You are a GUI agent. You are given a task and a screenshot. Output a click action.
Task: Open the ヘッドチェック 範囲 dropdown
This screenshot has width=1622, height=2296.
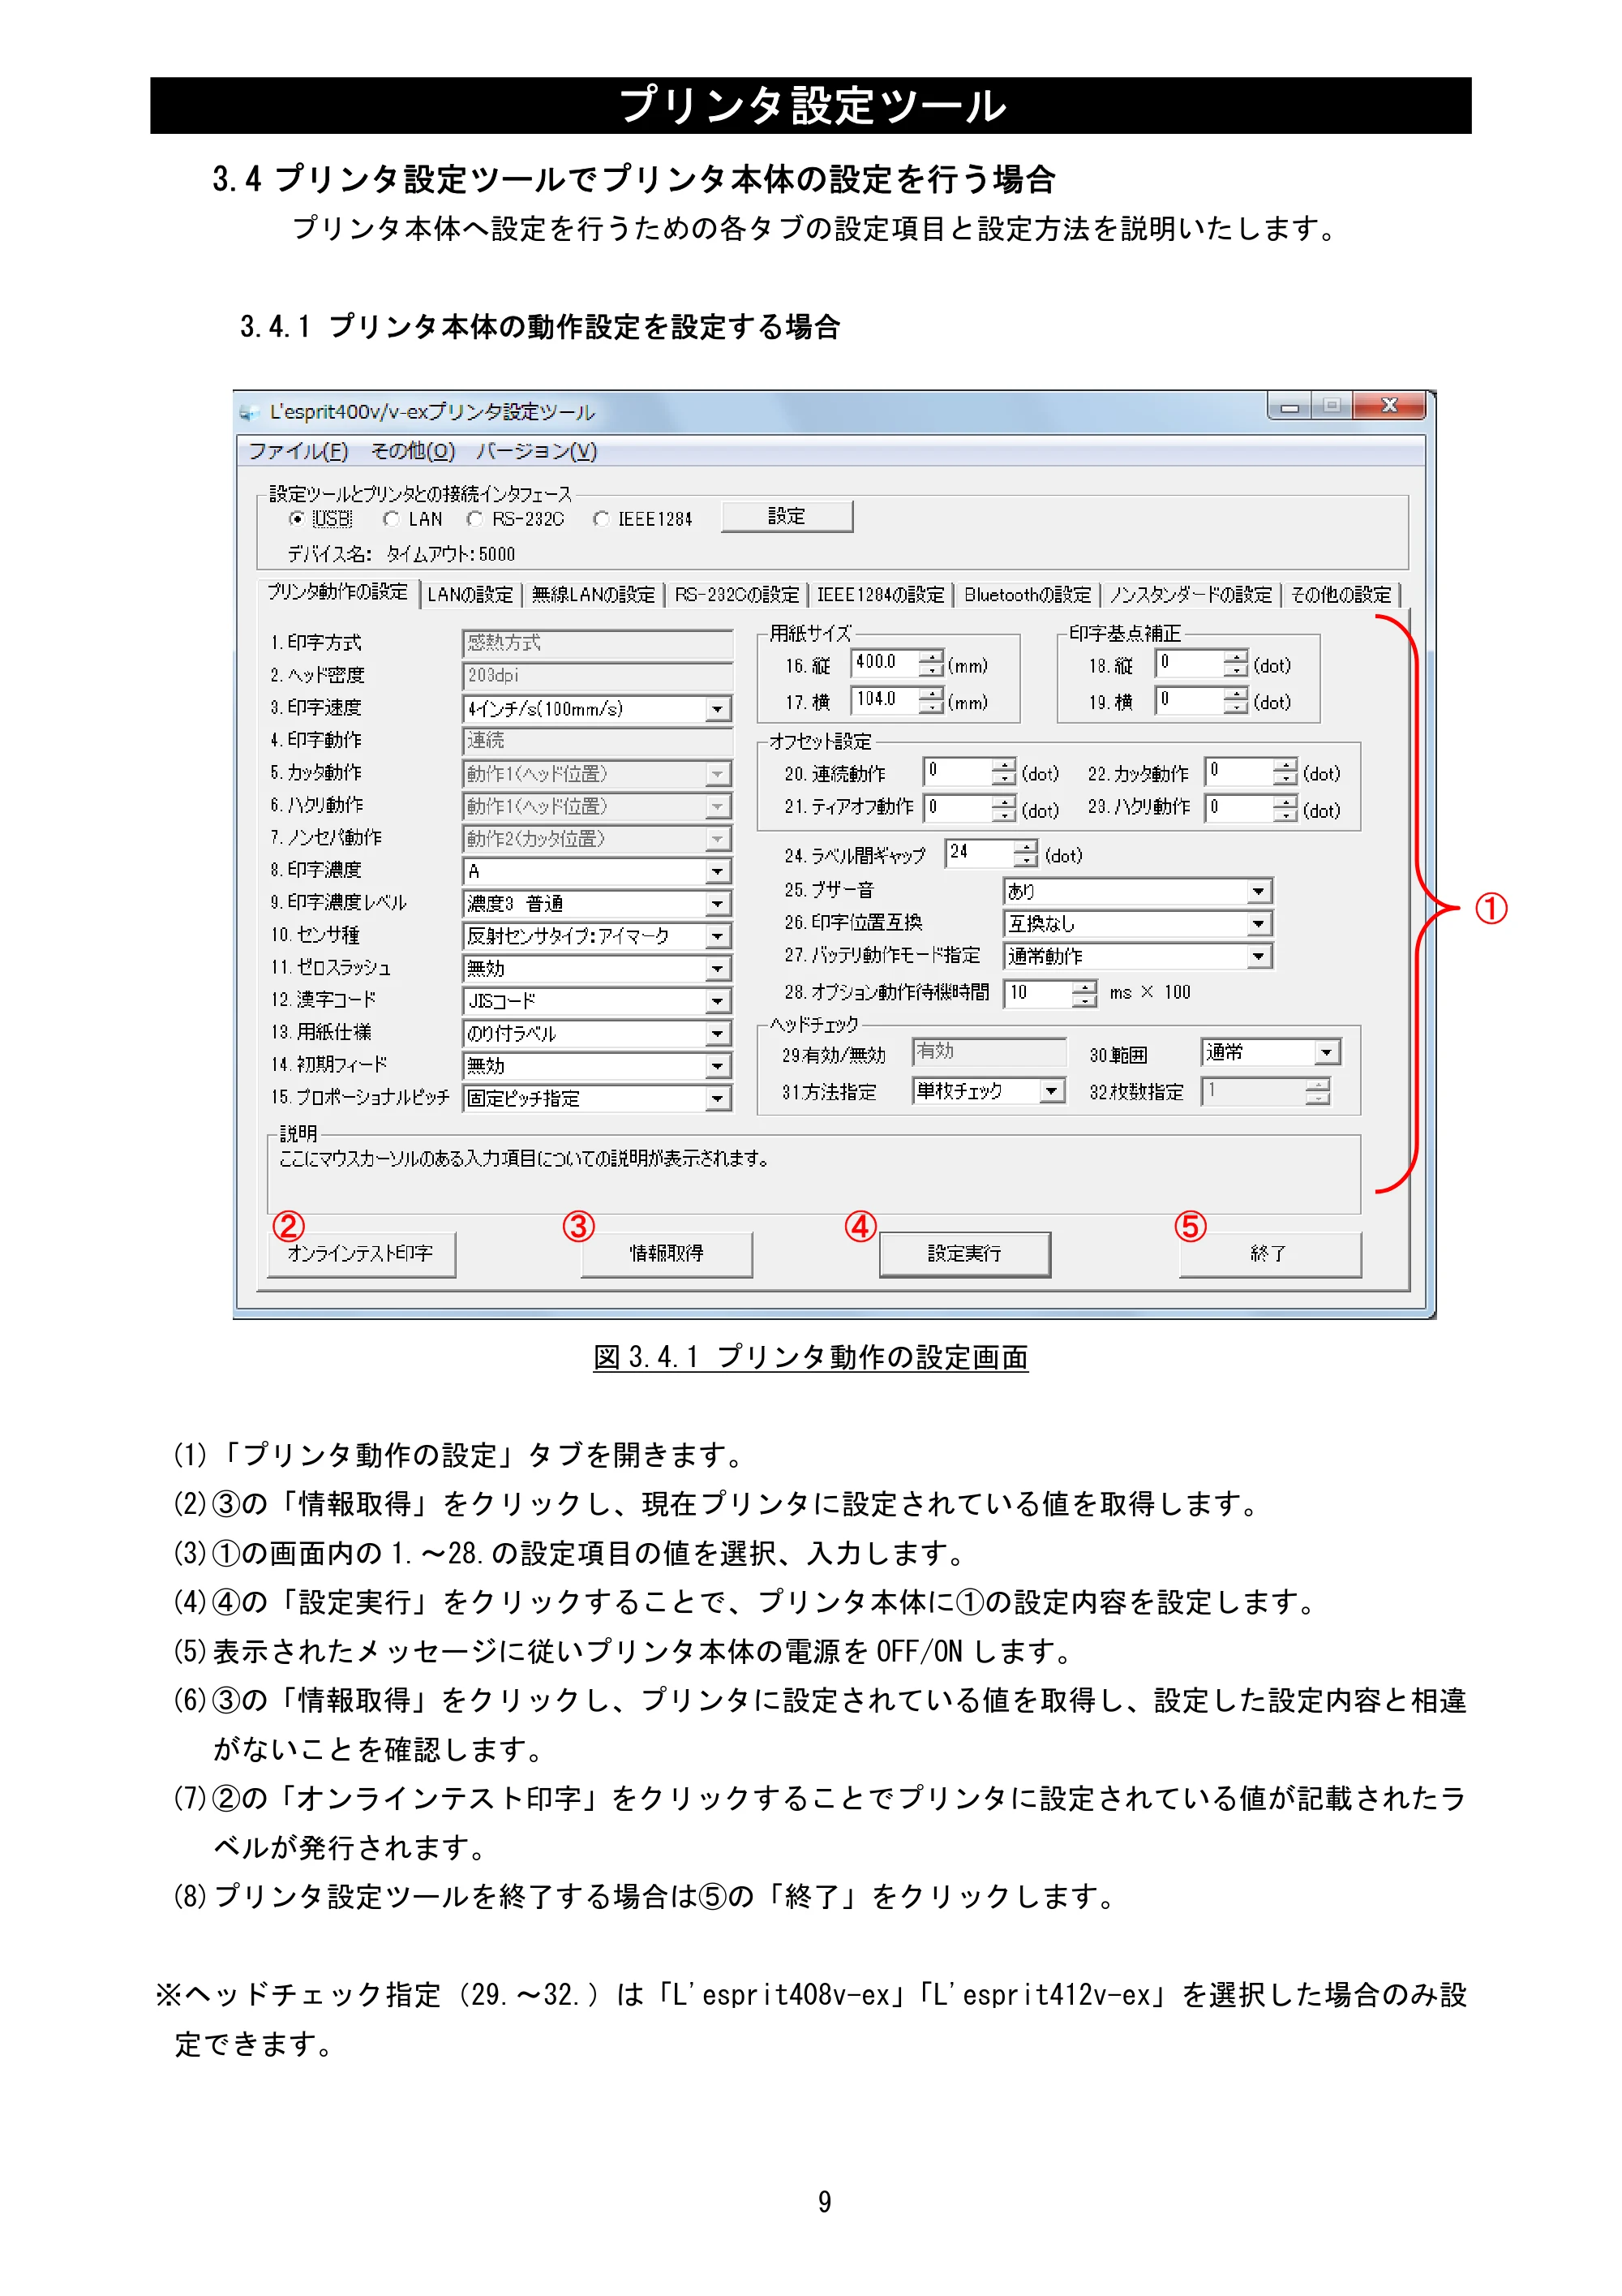(1270, 1052)
